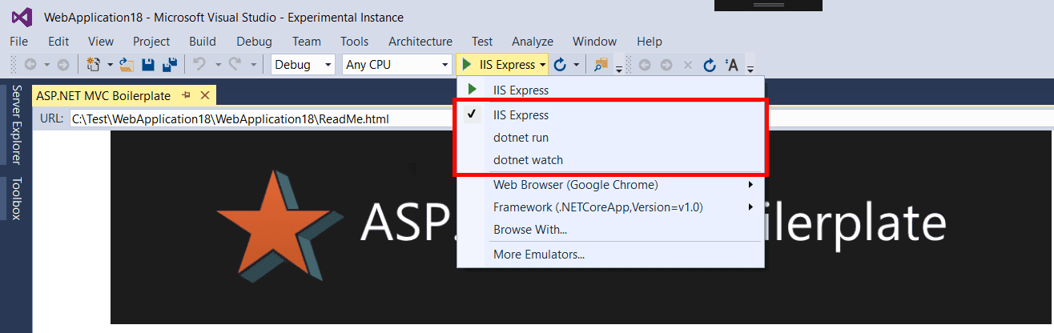Image resolution: width=1054 pixels, height=333 pixels.
Task: Click the web browser Stop X icon
Action: click(x=687, y=65)
